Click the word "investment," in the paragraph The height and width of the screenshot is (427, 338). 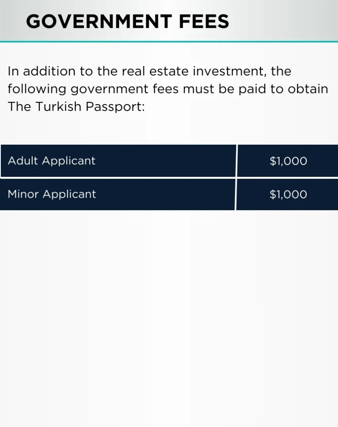click(229, 71)
